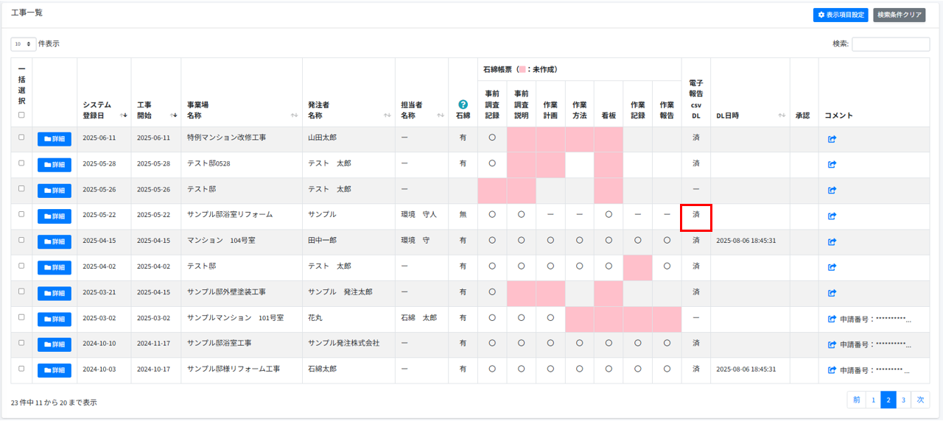Sort by DL日時 column arrow
The width and height of the screenshot is (943, 421).
[x=782, y=116]
